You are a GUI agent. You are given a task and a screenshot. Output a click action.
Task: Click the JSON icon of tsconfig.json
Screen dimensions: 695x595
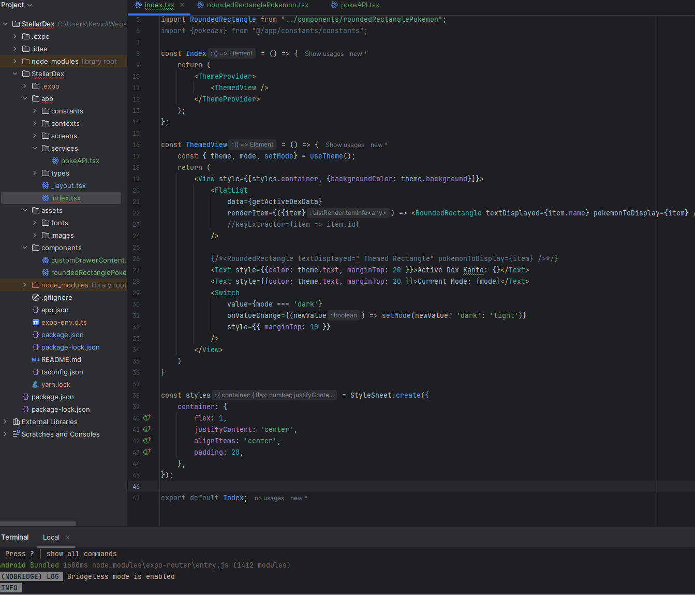pos(36,372)
